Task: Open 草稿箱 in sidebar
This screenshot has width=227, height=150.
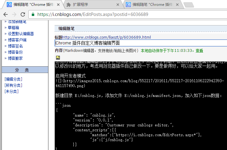Action: [x=14, y=28]
